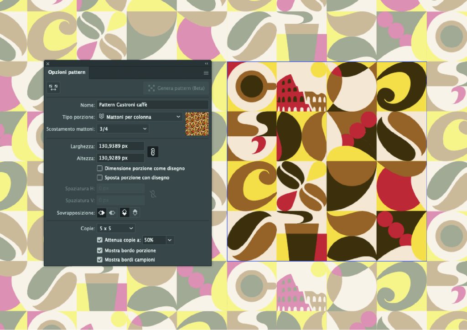Image resolution: width=467 pixels, height=330 pixels.
Task: Disable Mostra bordi campioni checkbox
Action: 100,260
